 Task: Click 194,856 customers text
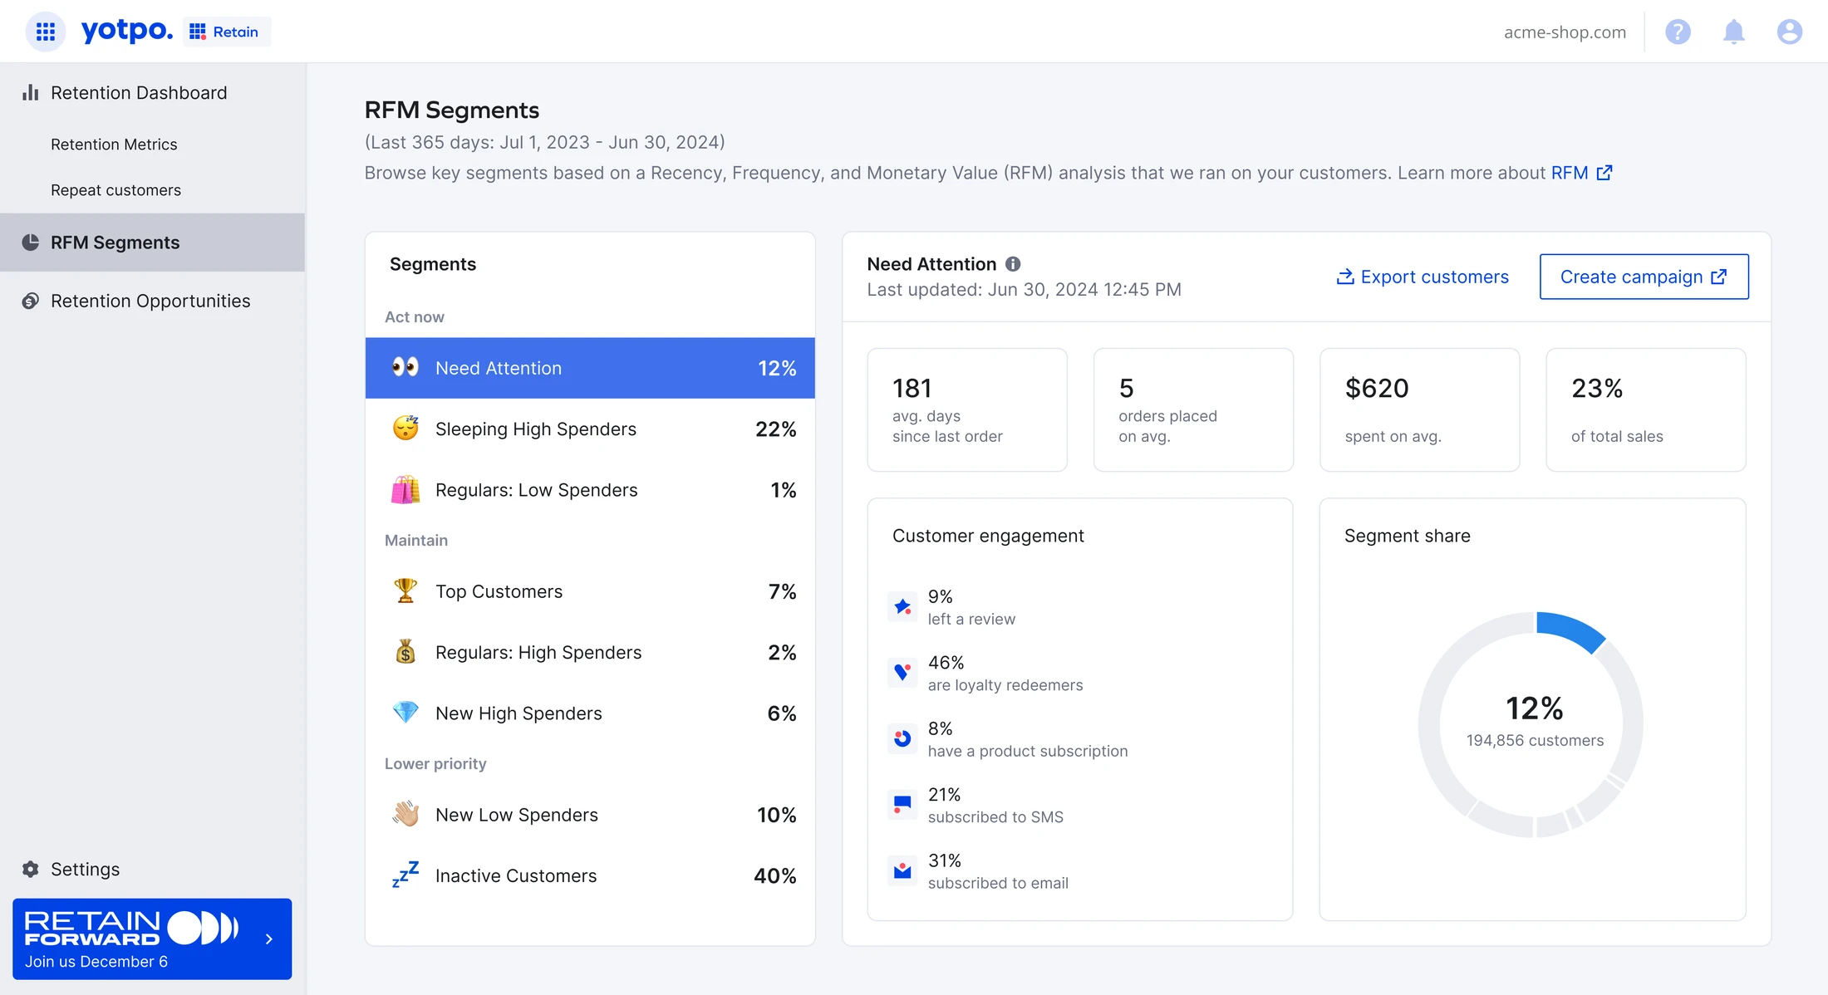point(1535,740)
